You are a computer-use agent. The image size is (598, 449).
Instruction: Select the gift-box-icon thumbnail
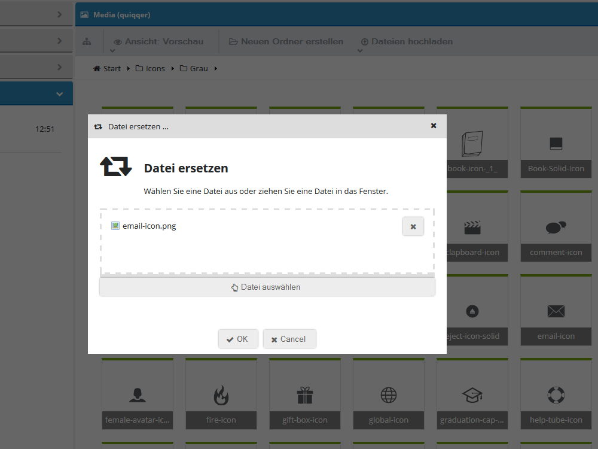pyautogui.click(x=305, y=394)
